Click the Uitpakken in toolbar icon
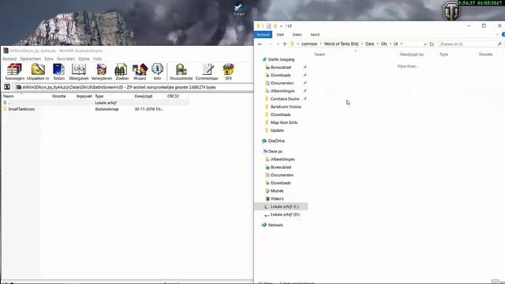Screen dimensions: 505x284 coord(38,72)
